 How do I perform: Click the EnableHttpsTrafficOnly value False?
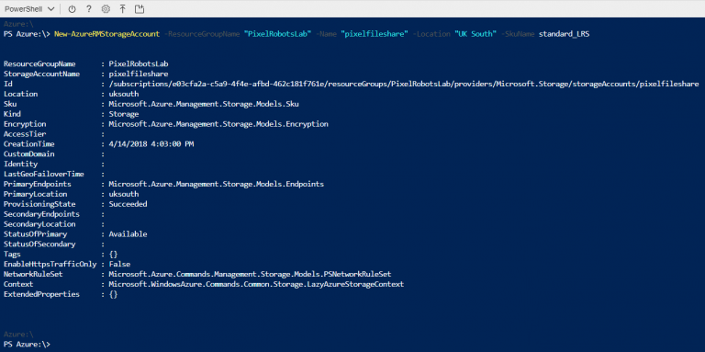[119, 264]
